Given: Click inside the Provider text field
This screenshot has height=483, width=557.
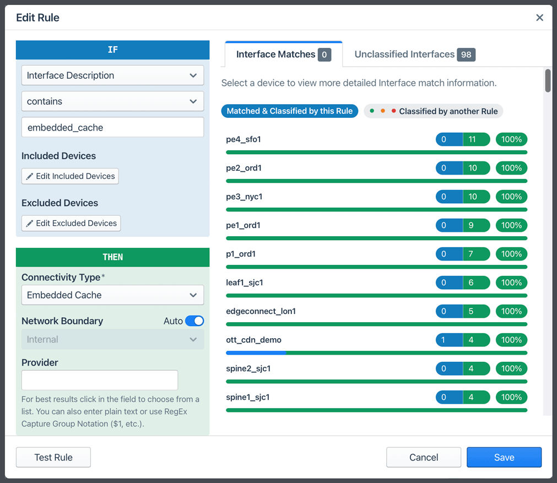Looking at the screenshot, I should coord(99,380).
